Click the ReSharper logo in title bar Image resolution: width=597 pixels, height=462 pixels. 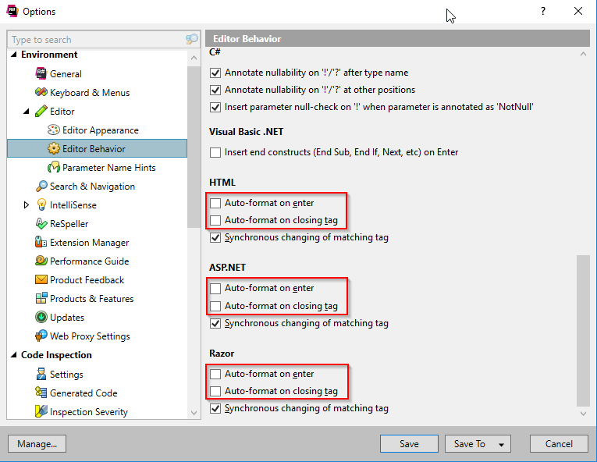click(x=12, y=11)
